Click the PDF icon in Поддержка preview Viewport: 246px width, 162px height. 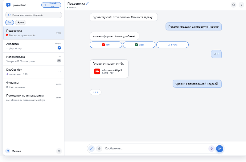click(7, 35)
